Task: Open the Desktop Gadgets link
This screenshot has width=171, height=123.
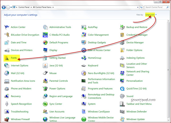Action: tap(97, 43)
